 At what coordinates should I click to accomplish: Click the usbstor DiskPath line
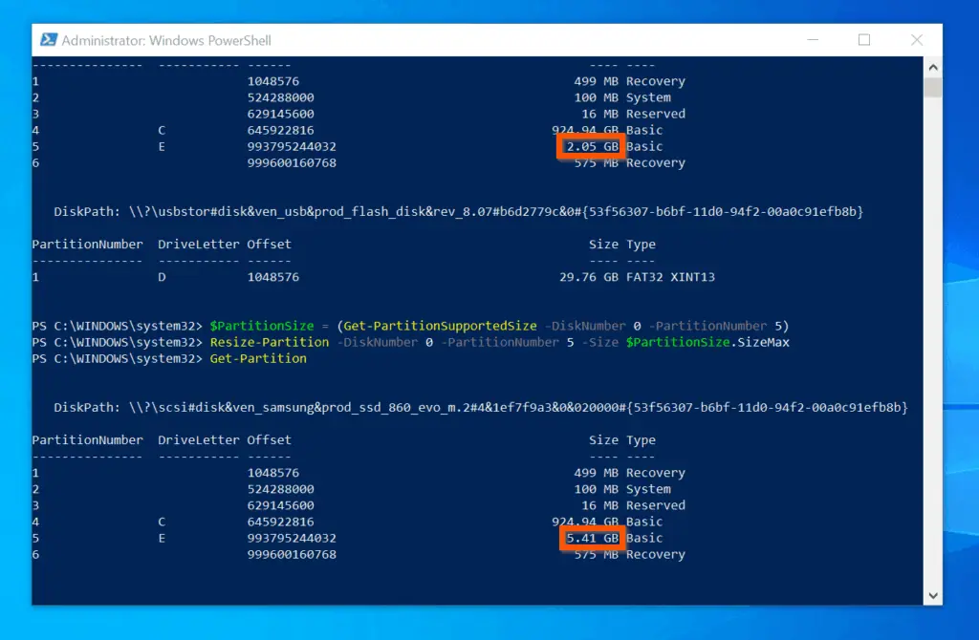click(458, 211)
